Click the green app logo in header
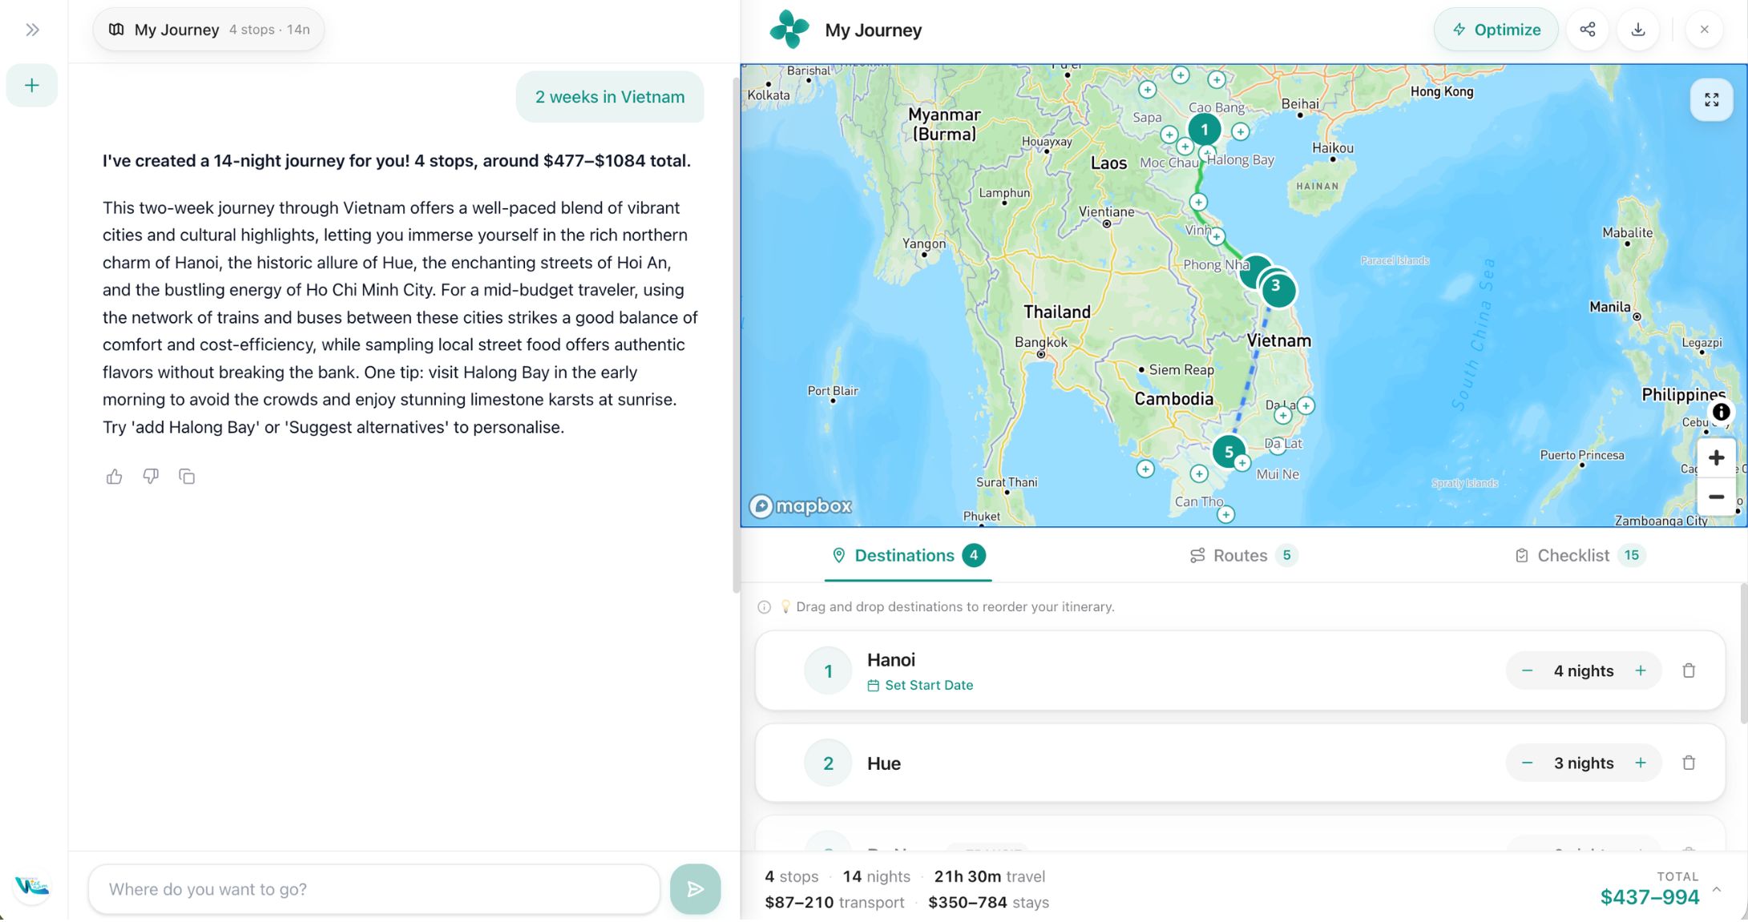1748x922 pixels. coord(789,30)
